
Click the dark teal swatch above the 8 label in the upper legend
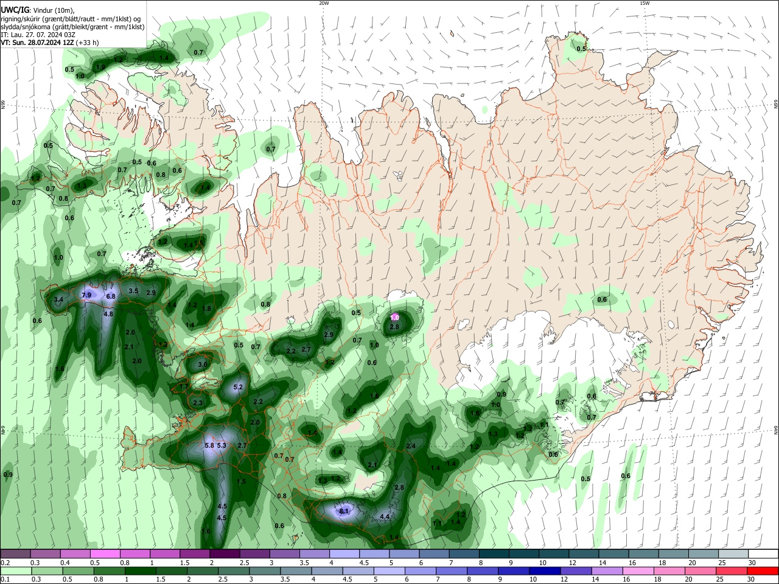click(x=494, y=554)
